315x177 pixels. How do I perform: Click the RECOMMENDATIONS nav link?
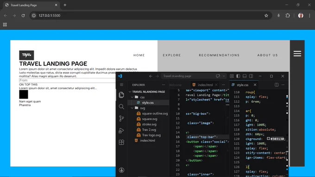click(x=219, y=55)
